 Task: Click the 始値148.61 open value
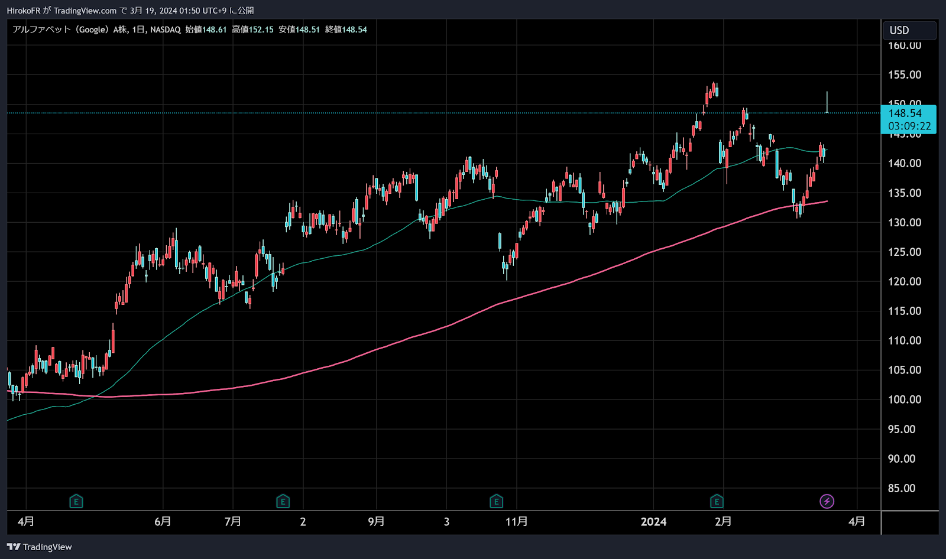(206, 30)
